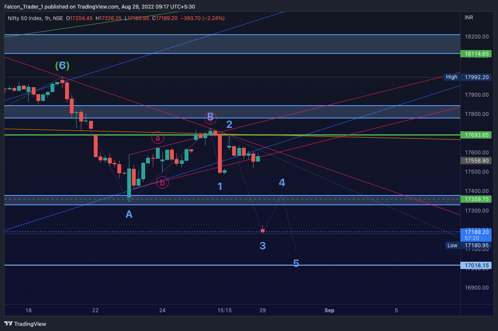Click the latest red candle at wave 3
This screenshot has width=498, height=331.
(262, 230)
